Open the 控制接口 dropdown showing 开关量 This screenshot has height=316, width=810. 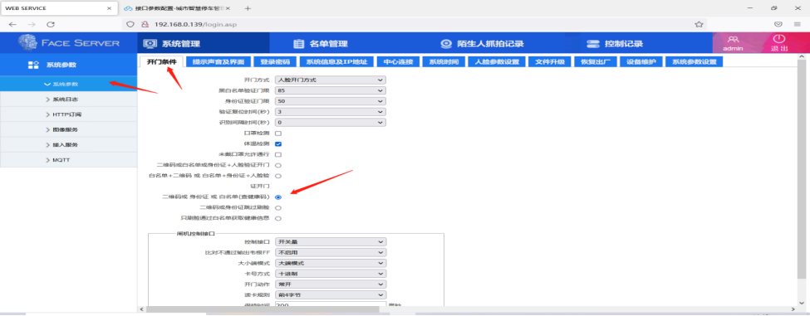point(330,241)
